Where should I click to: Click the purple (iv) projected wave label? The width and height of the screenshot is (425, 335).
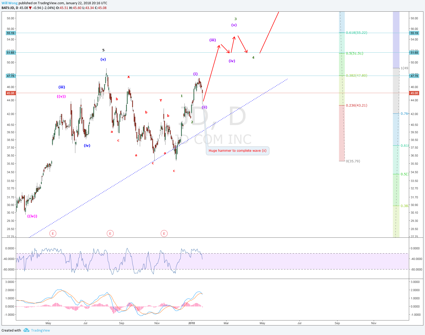[232, 61]
